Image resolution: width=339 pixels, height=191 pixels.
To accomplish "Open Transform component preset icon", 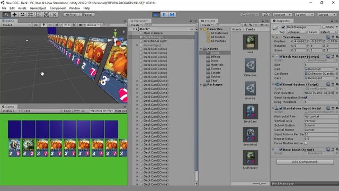I will coord(333,37).
